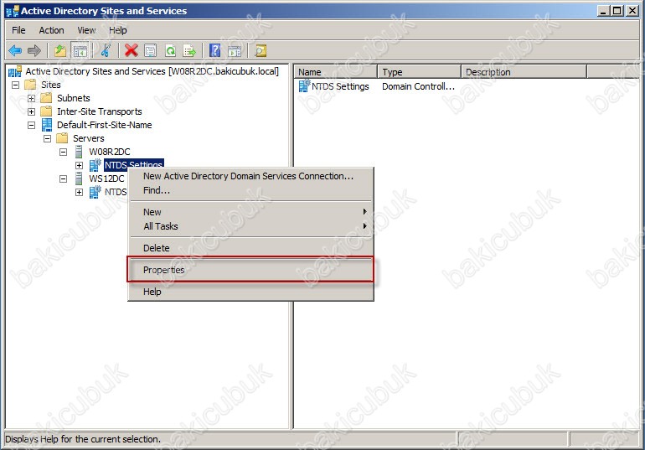Click the Find magnifier toolbar icon

tap(261, 50)
